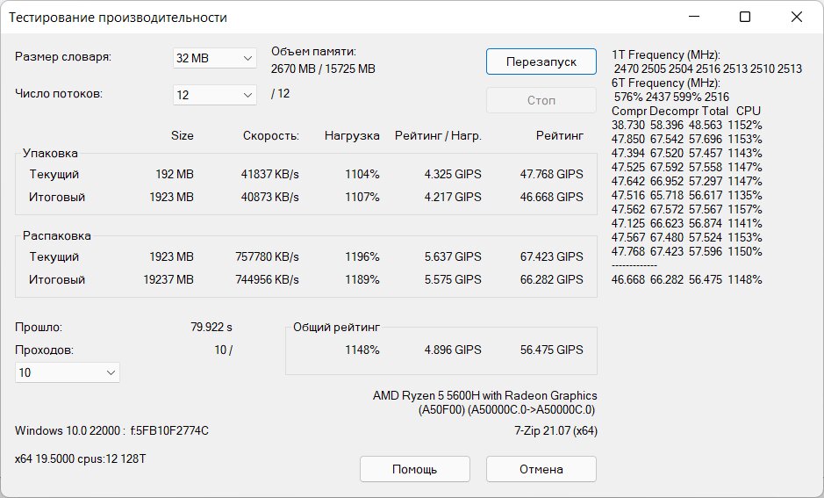Open help with the Помощь button

[414, 469]
